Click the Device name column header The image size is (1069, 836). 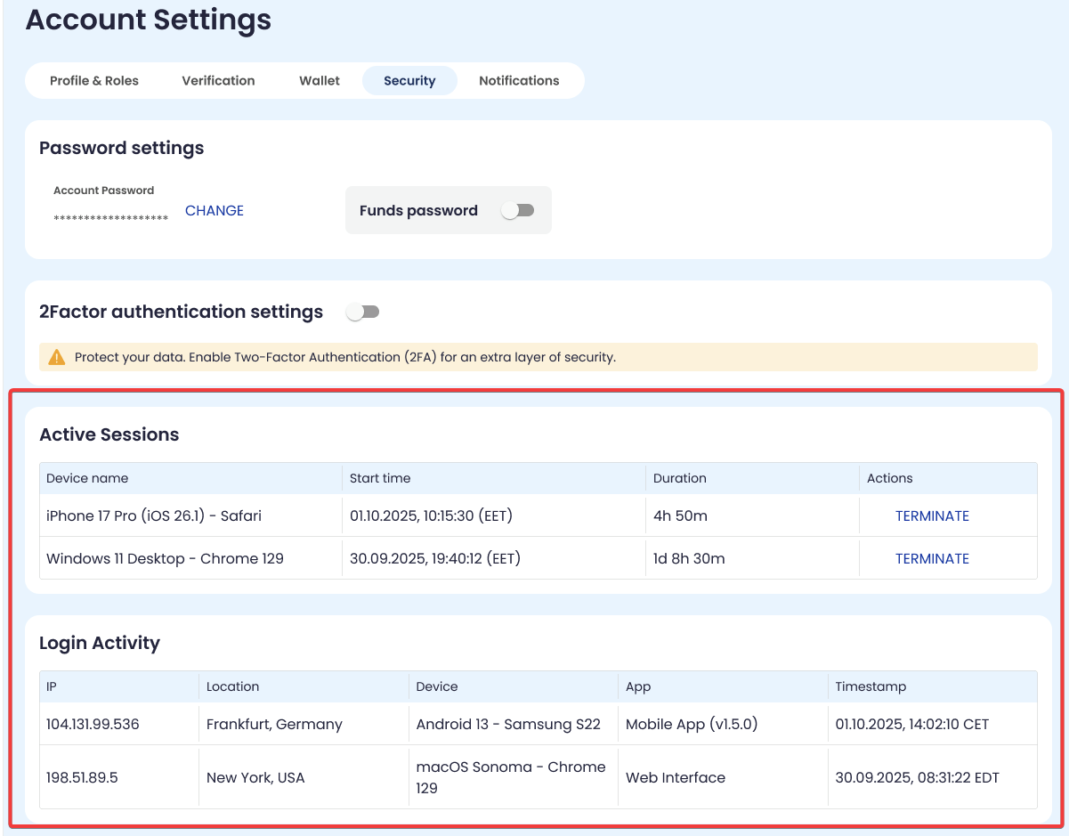click(x=87, y=478)
